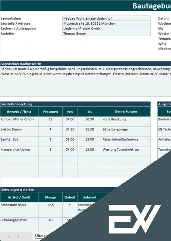The height and width of the screenshot is (241, 171).
Task: Select the Musterstraße 18, 80331 München field
Action: click(106, 23)
